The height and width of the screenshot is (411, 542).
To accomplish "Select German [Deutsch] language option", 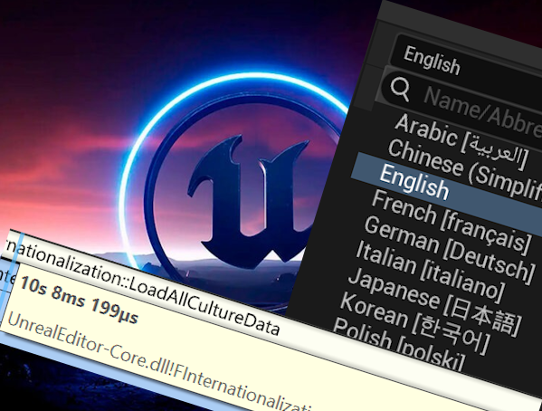I will coord(450,250).
